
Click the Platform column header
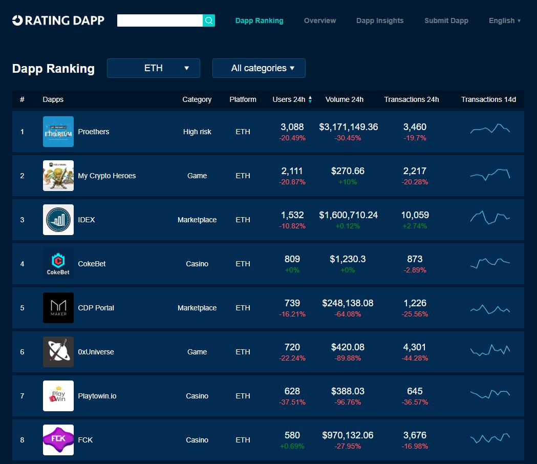pyautogui.click(x=243, y=99)
